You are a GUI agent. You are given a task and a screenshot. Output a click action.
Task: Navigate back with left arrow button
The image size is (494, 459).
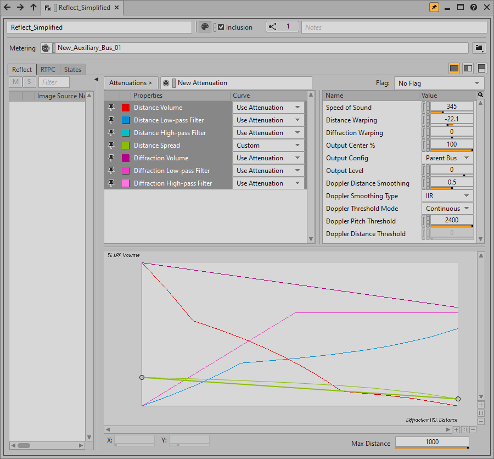[8, 8]
